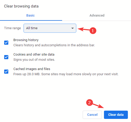The image size is (131, 122).
Task: Click the Time range label text
Action: point(12,28)
